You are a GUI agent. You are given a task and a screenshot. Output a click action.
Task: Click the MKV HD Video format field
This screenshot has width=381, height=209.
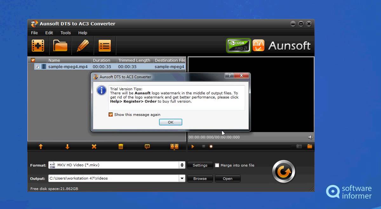(x=114, y=165)
